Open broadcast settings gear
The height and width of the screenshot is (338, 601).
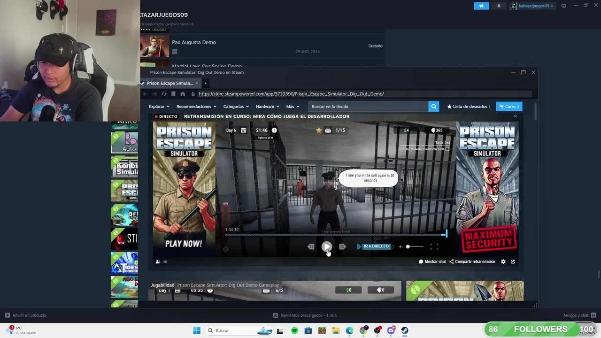tap(503, 261)
